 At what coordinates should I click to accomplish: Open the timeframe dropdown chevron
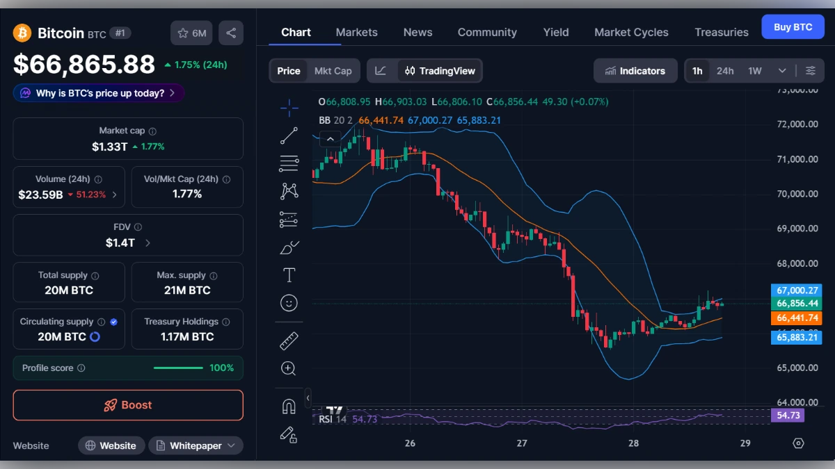click(781, 70)
